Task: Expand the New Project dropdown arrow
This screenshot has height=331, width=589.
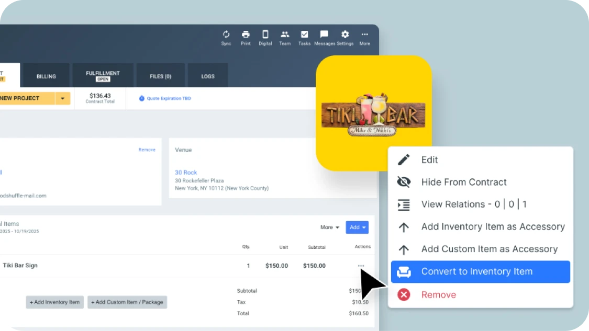Action: pyautogui.click(x=64, y=98)
